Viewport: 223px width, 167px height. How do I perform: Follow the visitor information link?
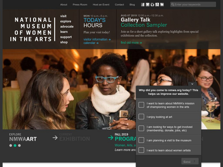coord(97,39)
